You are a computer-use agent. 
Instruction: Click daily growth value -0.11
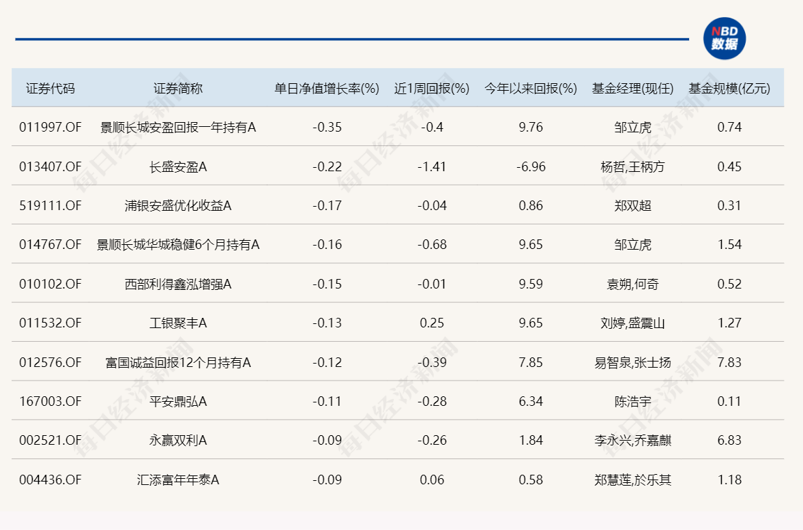327,401
